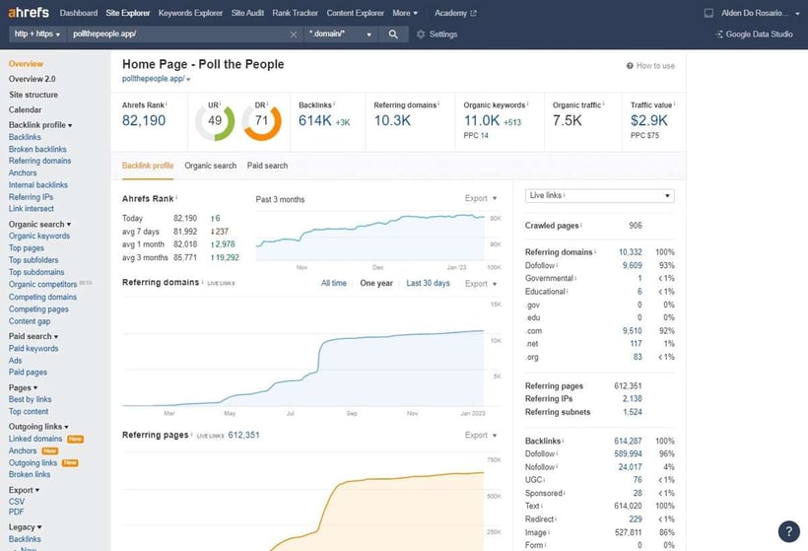Click the .com 9,510 domains count
The width and height of the screenshot is (808, 551).
[x=633, y=331]
